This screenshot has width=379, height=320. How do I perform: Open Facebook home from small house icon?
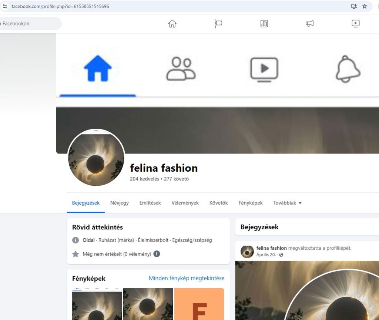pos(172,24)
